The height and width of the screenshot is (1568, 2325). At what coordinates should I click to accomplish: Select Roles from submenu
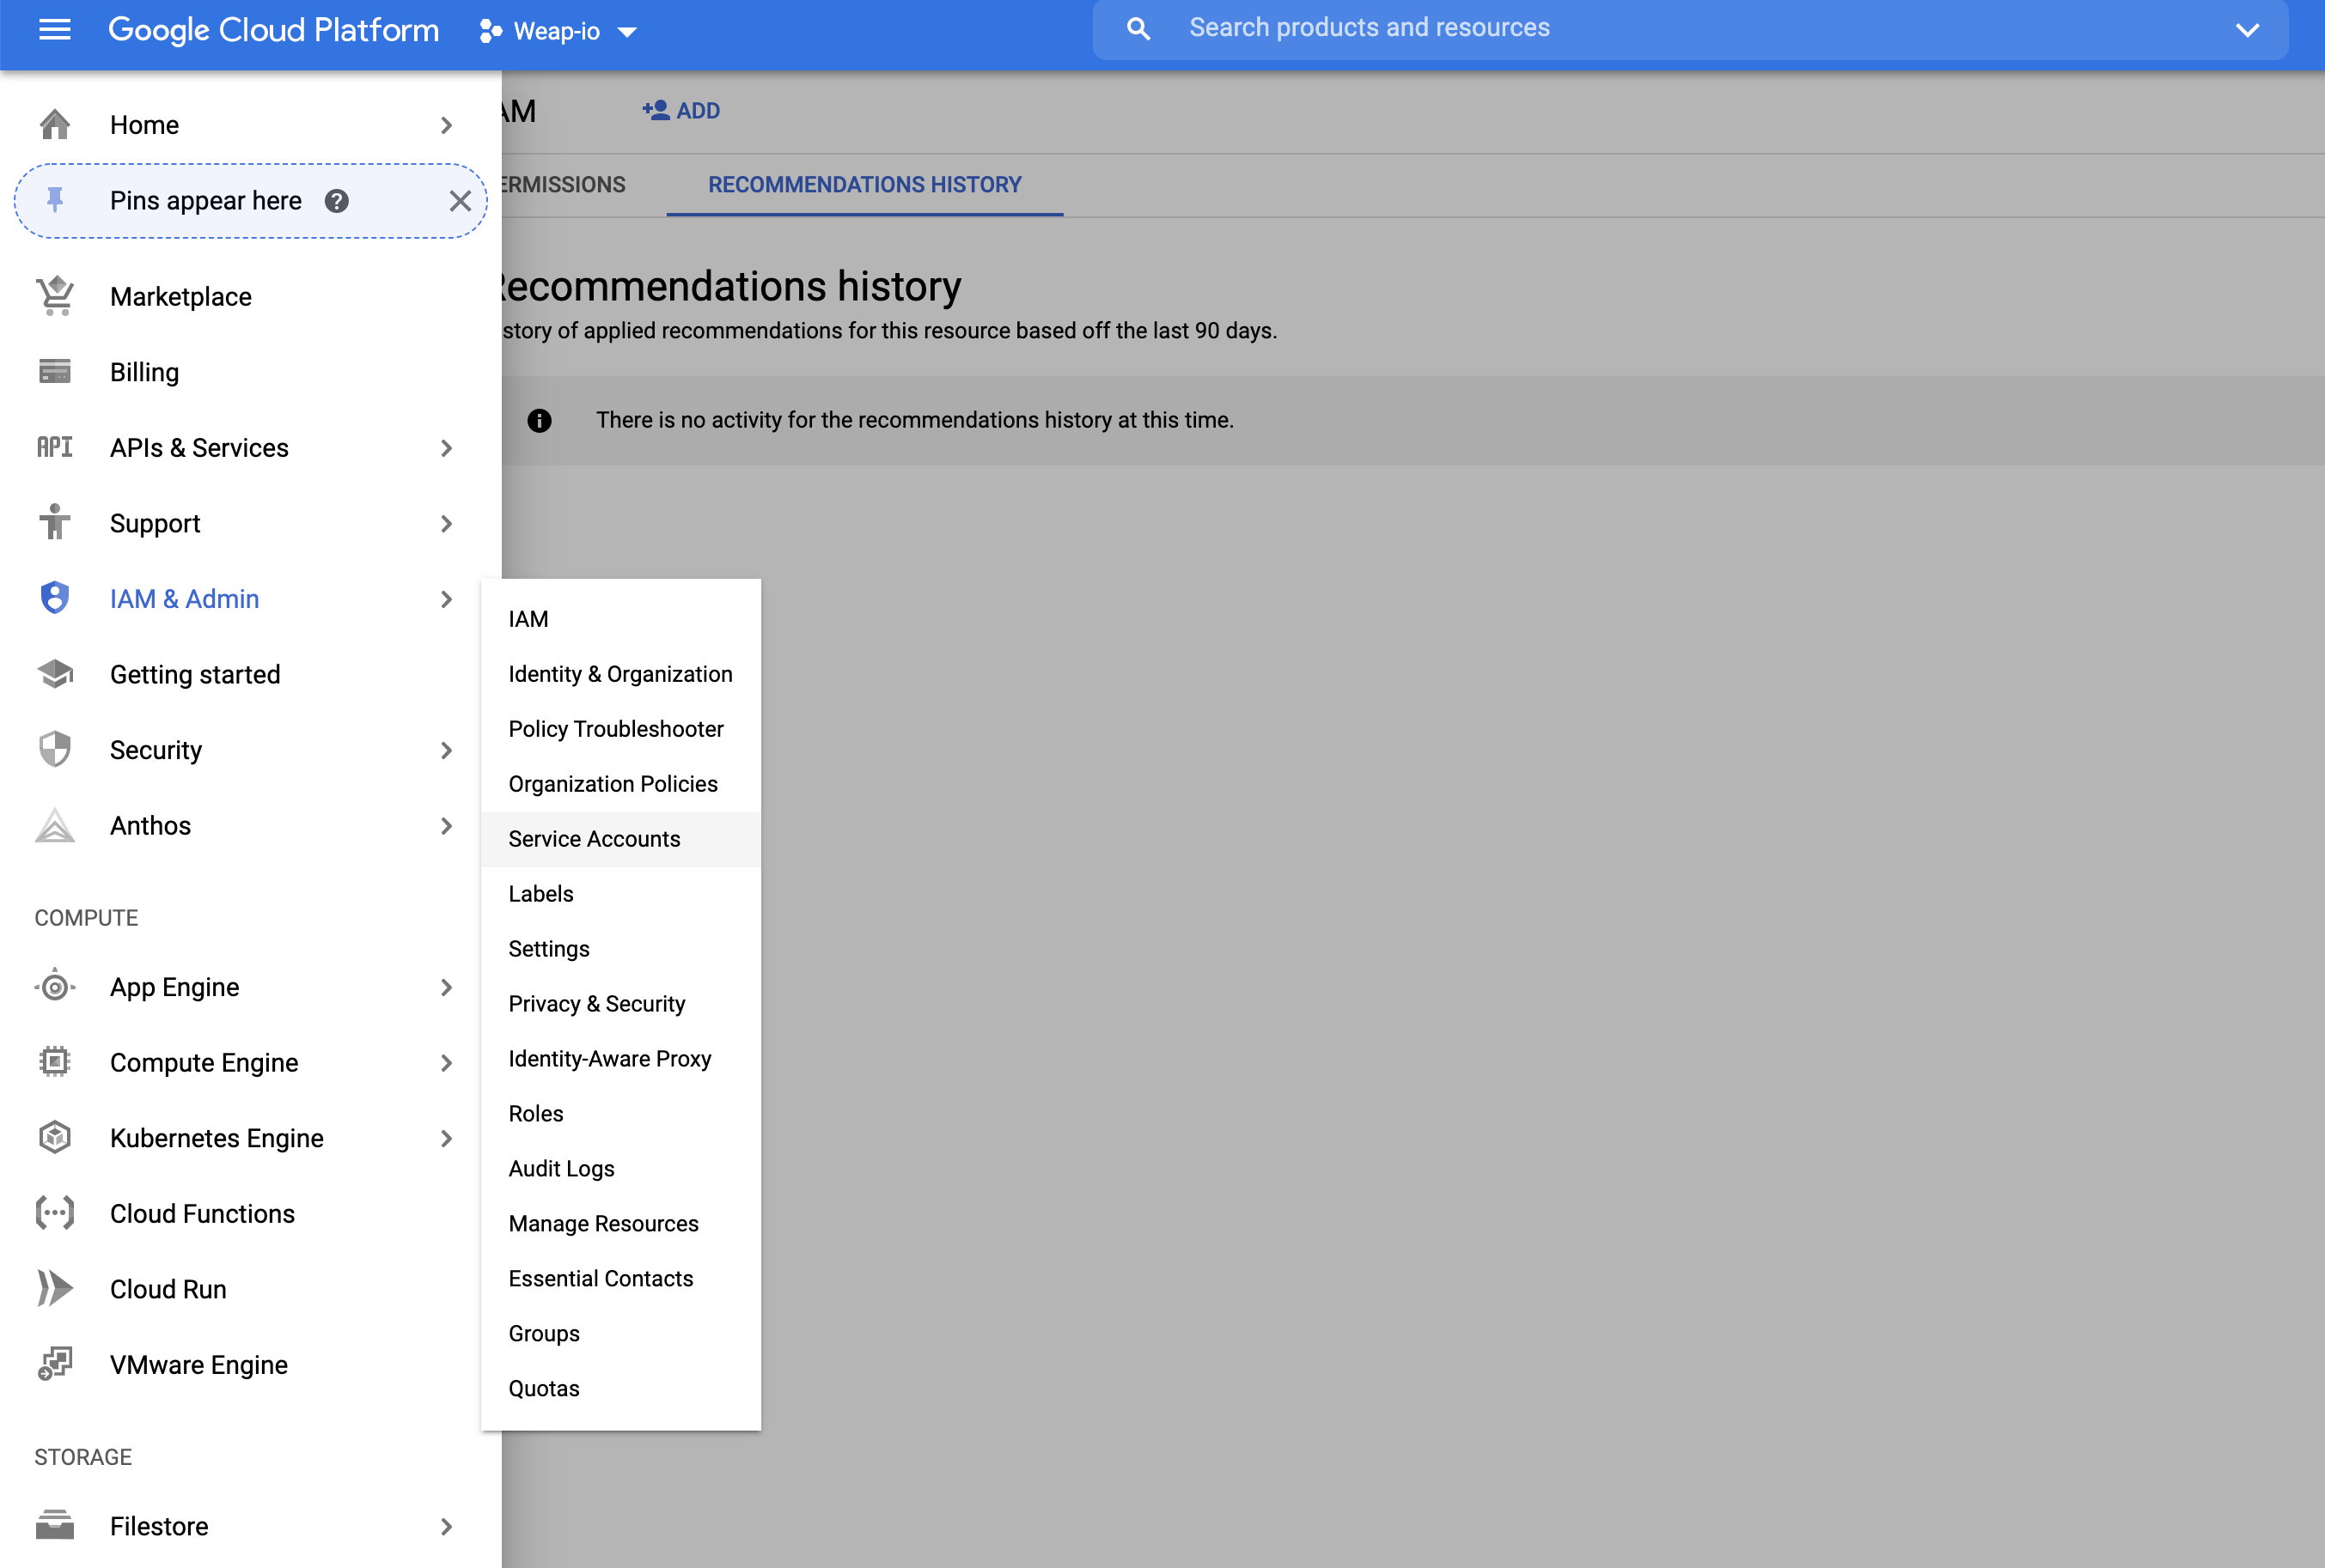[x=620, y=1114]
